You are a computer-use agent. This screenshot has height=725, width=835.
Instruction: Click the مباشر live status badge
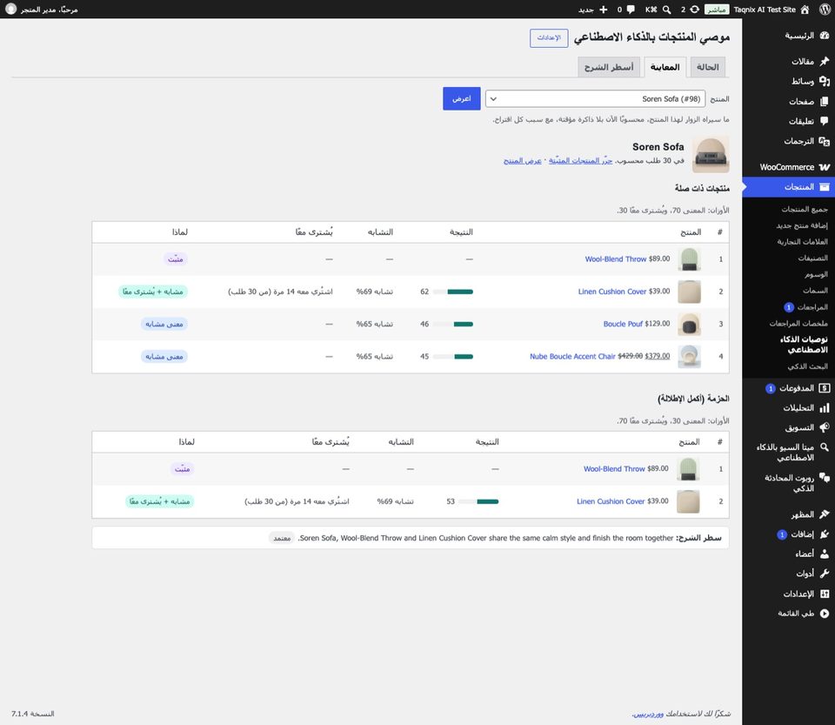717,10
